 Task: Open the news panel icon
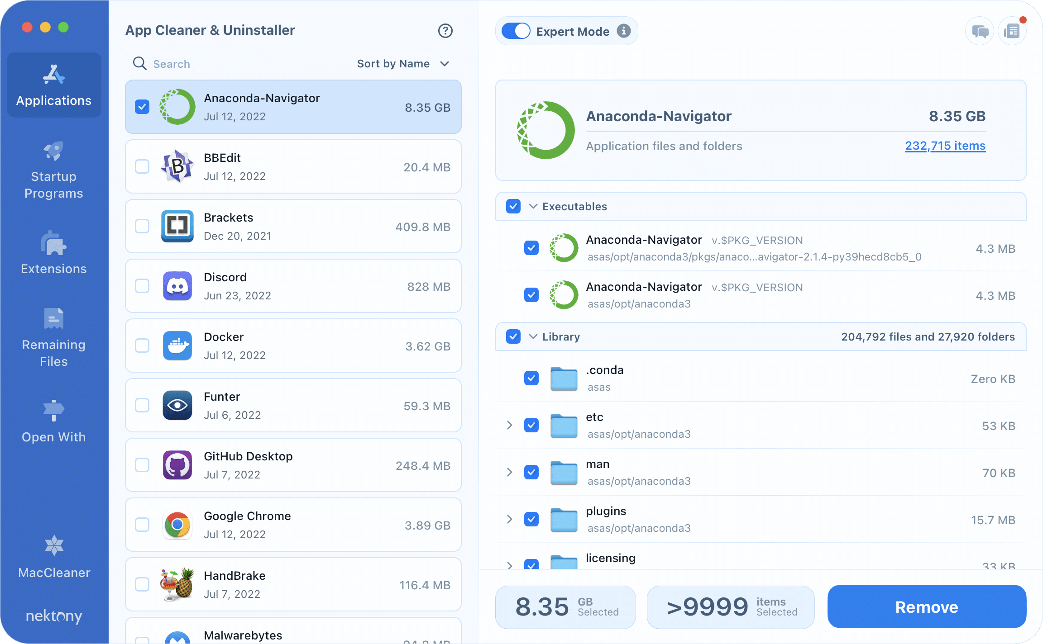point(1012,31)
